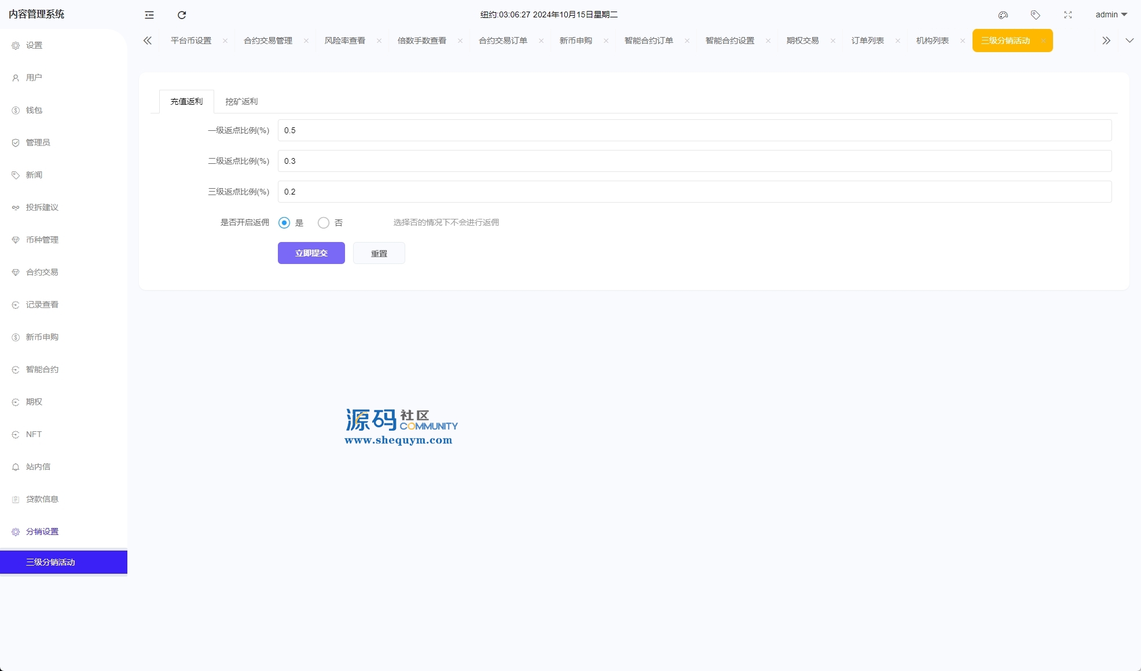
Task: Select 否 radio option for rebate
Action: pos(324,223)
